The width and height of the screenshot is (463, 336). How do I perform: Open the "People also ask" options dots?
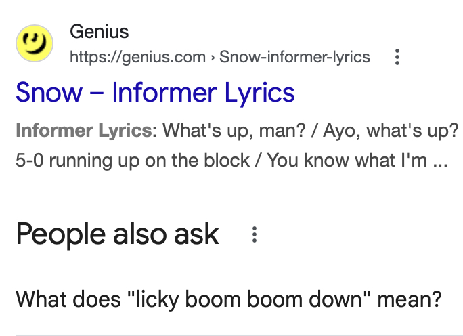(255, 235)
